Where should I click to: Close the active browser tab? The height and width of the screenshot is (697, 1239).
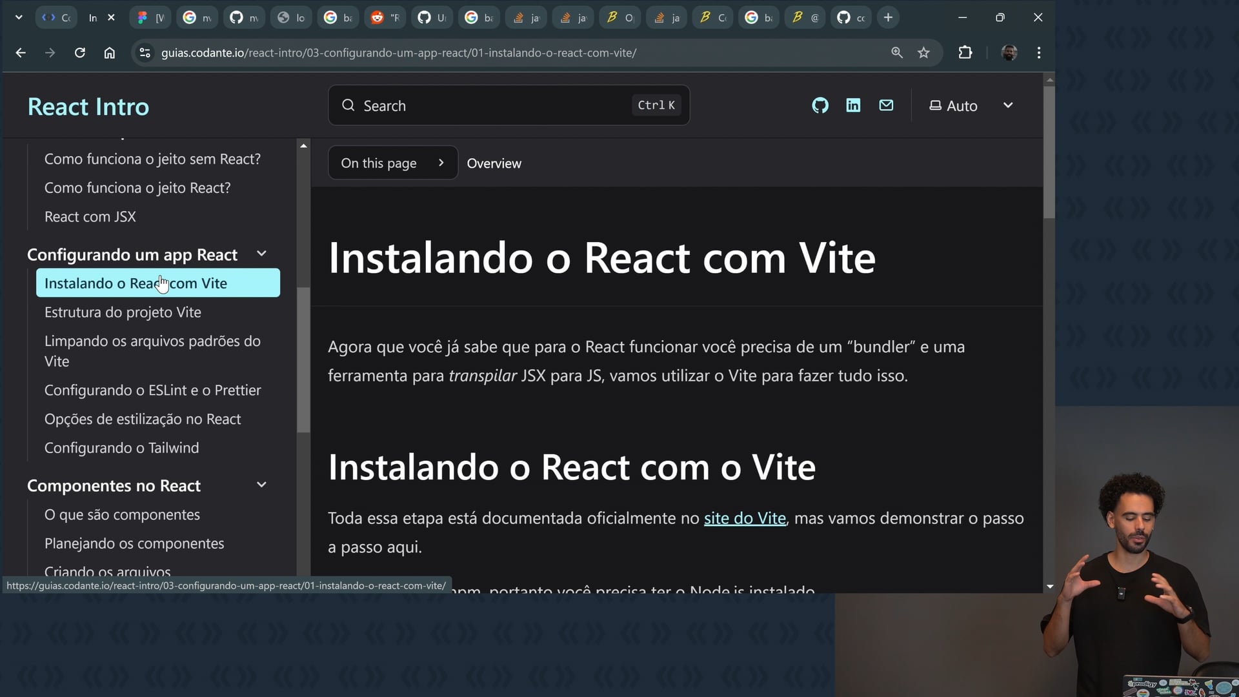coord(111,17)
